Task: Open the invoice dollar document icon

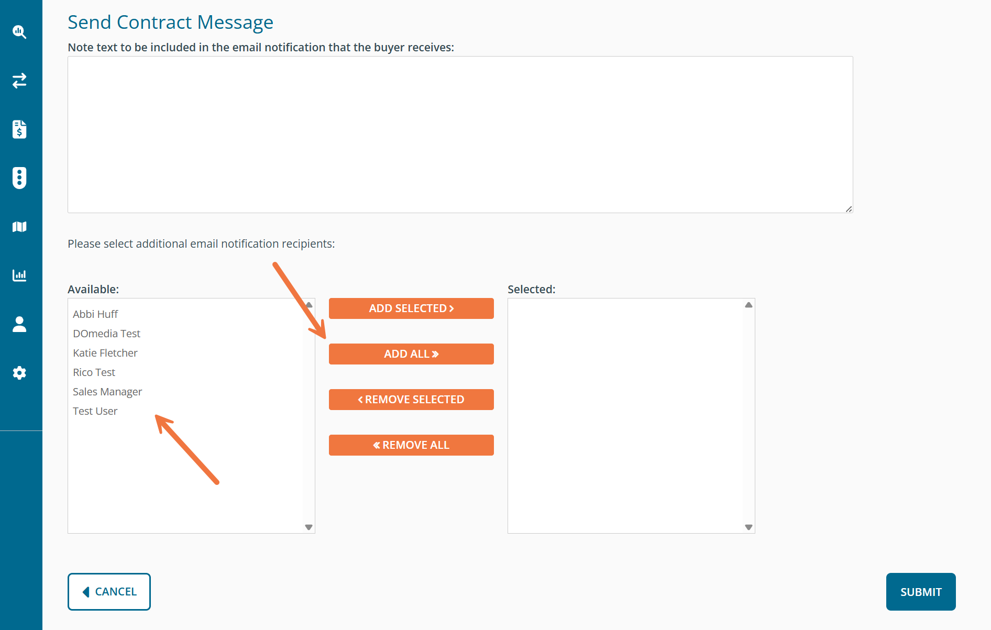Action: click(19, 129)
